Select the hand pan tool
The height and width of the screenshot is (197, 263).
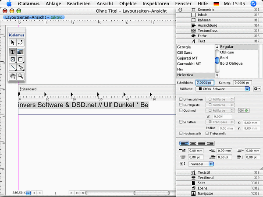tap(13, 76)
